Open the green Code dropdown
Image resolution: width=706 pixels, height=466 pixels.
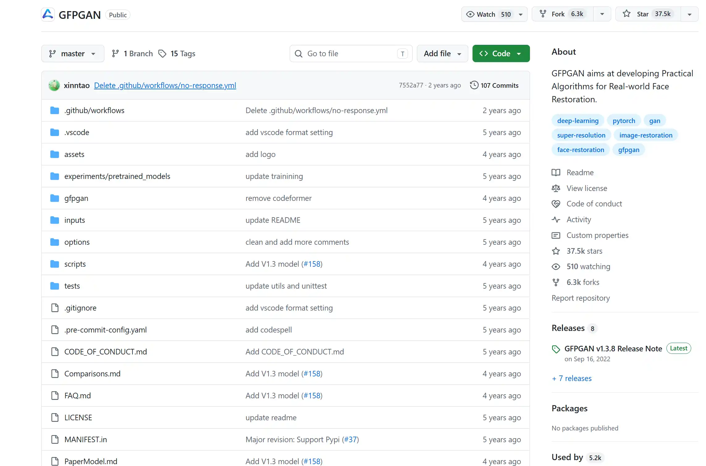click(501, 53)
